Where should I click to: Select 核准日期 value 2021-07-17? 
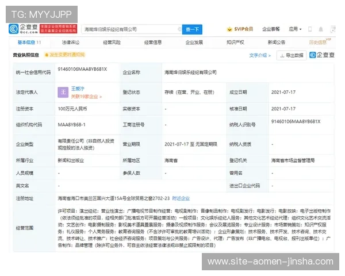pos(283,109)
